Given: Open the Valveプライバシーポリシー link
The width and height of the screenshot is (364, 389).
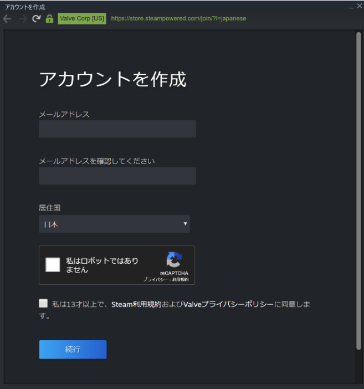Looking at the screenshot, I should click(228, 304).
